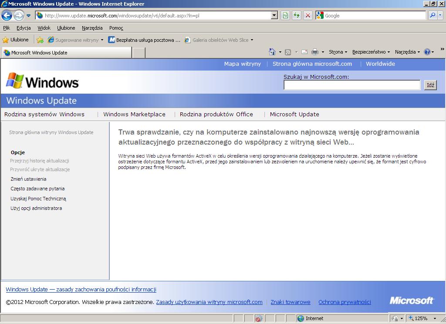446x324 pixels.
Task: Click Ochrona prywatności link
Action: pos(345,302)
